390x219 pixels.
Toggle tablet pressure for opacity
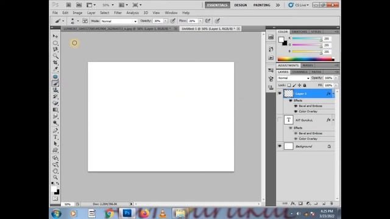pos(172,21)
